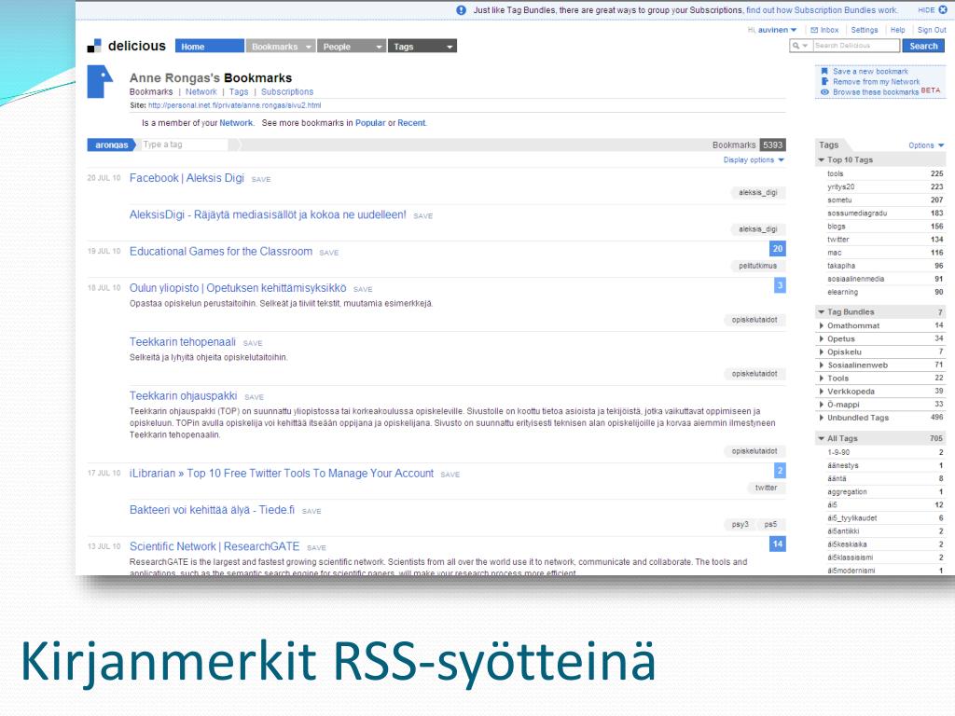Open Facebook | Aleksis Digi bookmark
The width and height of the screenshot is (955, 716).
pyautogui.click(x=187, y=178)
